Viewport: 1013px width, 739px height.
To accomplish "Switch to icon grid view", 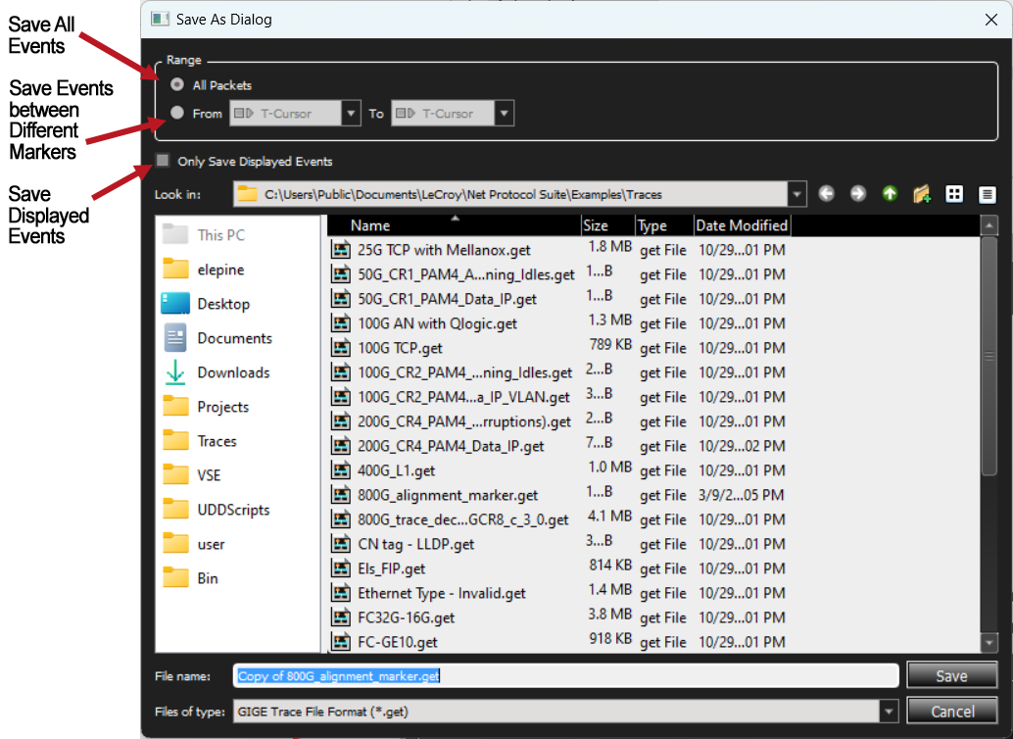I will pos(954,194).
